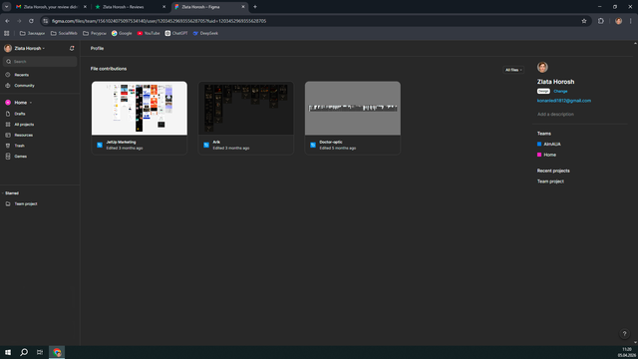Open a new browser tab

pos(255,7)
